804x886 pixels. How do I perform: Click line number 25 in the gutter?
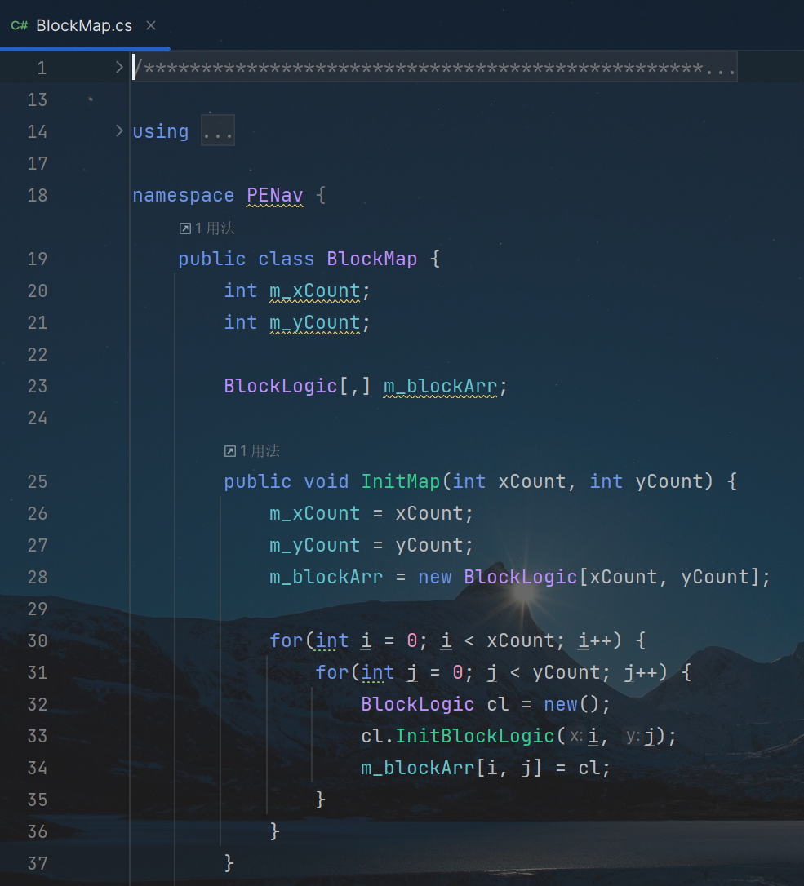[38, 482]
